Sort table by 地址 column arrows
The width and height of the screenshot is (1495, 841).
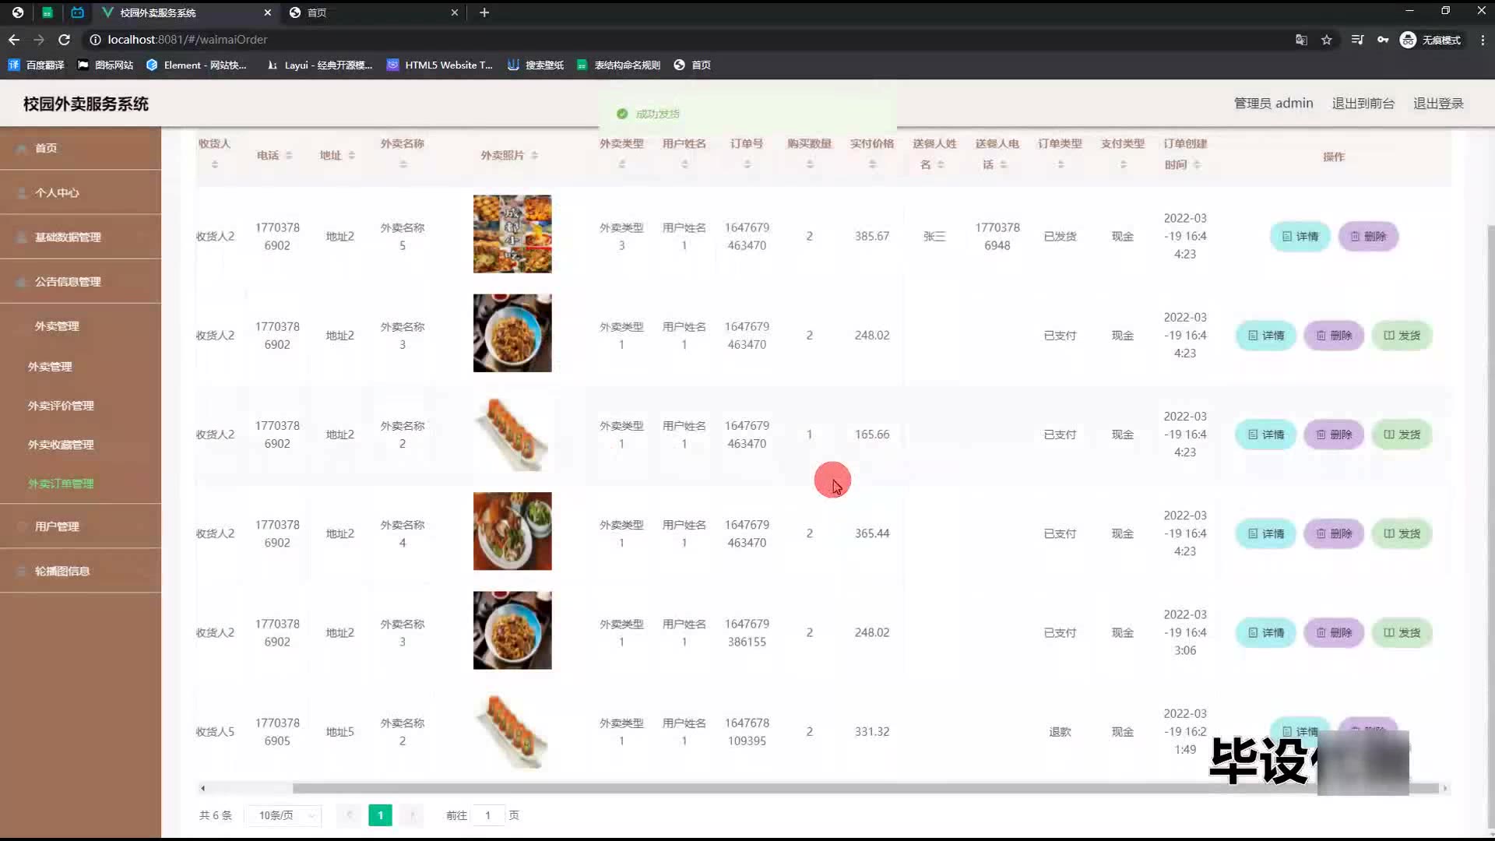point(352,155)
